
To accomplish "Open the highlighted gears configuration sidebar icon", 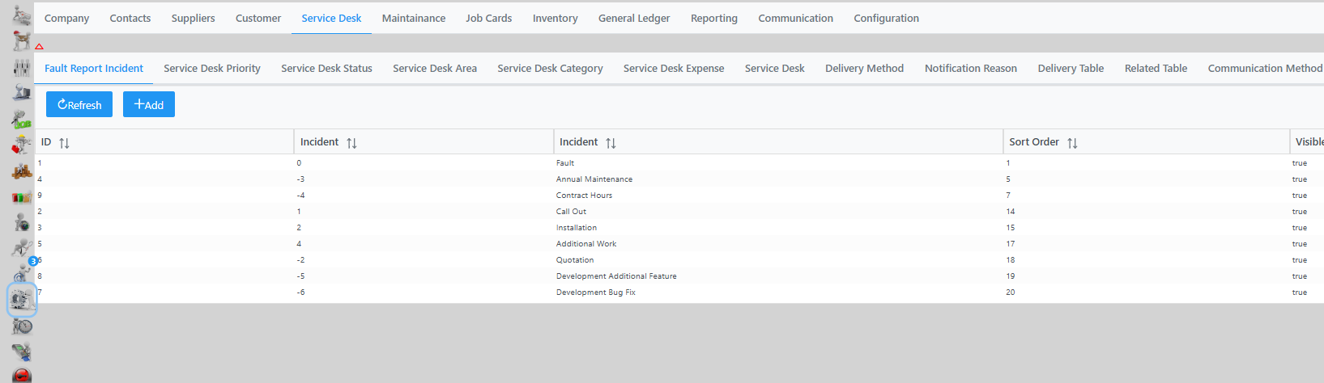I will pyautogui.click(x=22, y=300).
